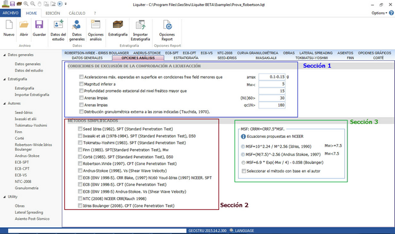Open the Options dropdown at top right

[x=379, y=13]
